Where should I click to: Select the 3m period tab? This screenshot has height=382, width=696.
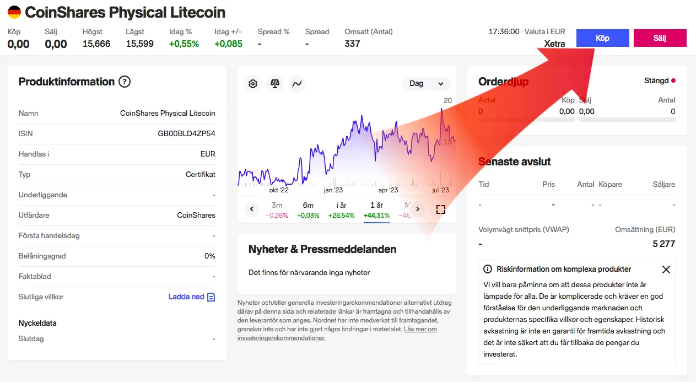277,209
